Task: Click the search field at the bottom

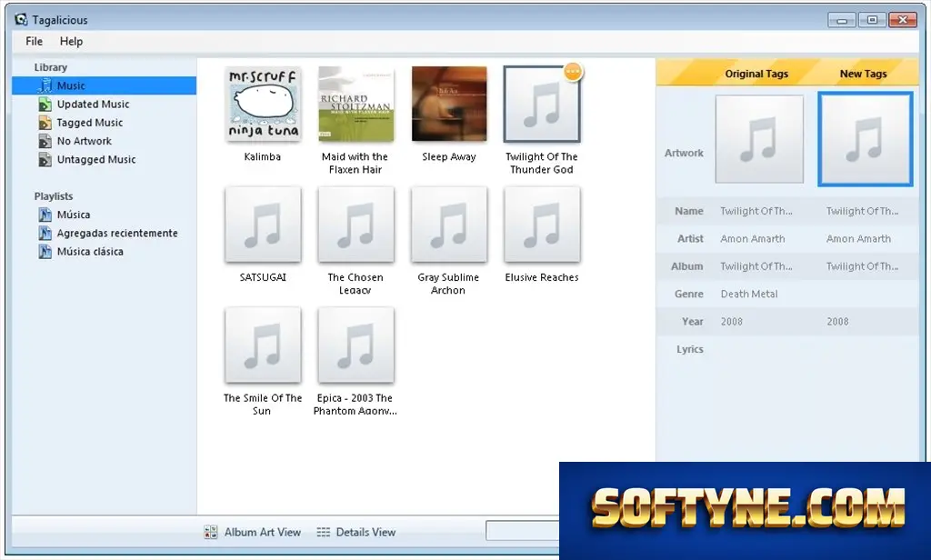Action: coord(523,530)
